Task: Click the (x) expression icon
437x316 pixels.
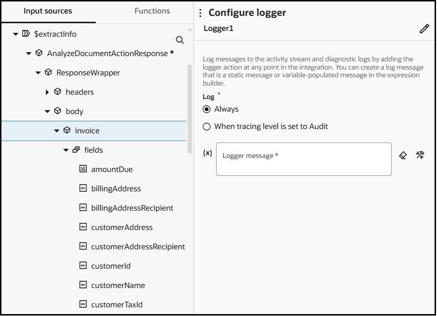Action: [x=207, y=153]
